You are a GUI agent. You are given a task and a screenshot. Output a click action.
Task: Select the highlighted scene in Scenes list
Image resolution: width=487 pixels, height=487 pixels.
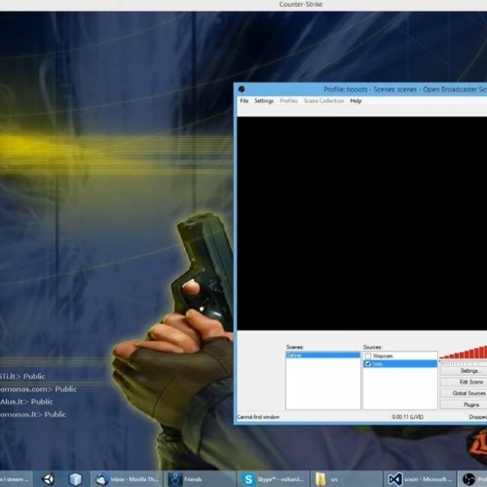pyautogui.click(x=323, y=356)
